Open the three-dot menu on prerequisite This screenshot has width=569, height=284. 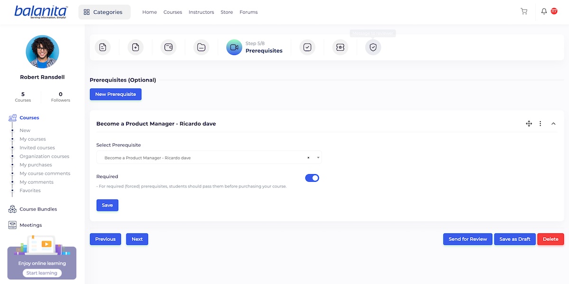coord(541,124)
